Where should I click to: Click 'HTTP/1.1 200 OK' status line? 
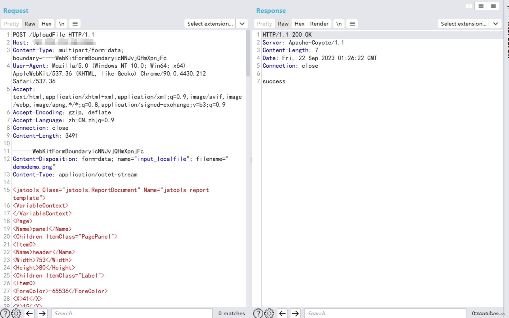[287, 35]
